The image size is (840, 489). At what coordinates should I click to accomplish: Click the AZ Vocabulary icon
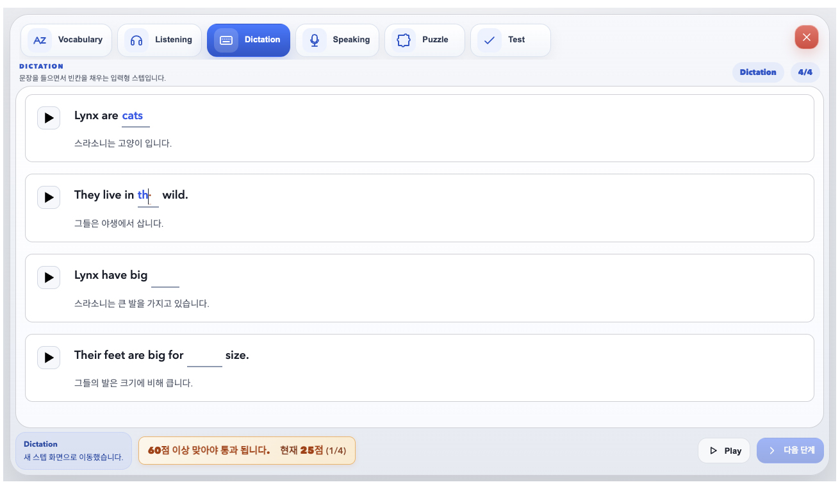coord(40,40)
